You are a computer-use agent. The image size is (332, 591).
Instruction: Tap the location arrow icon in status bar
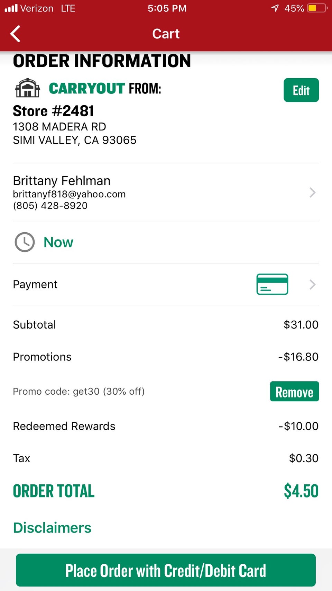tap(275, 8)
